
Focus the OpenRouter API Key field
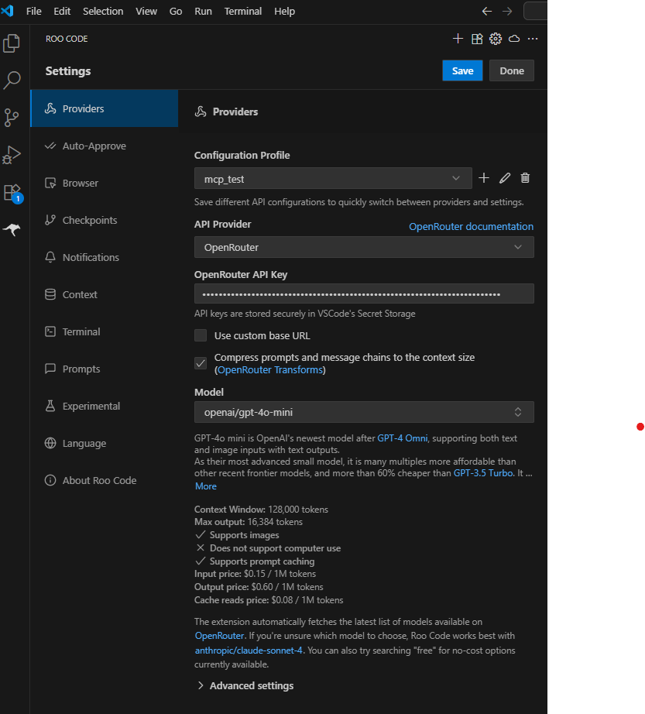(364, 293)
